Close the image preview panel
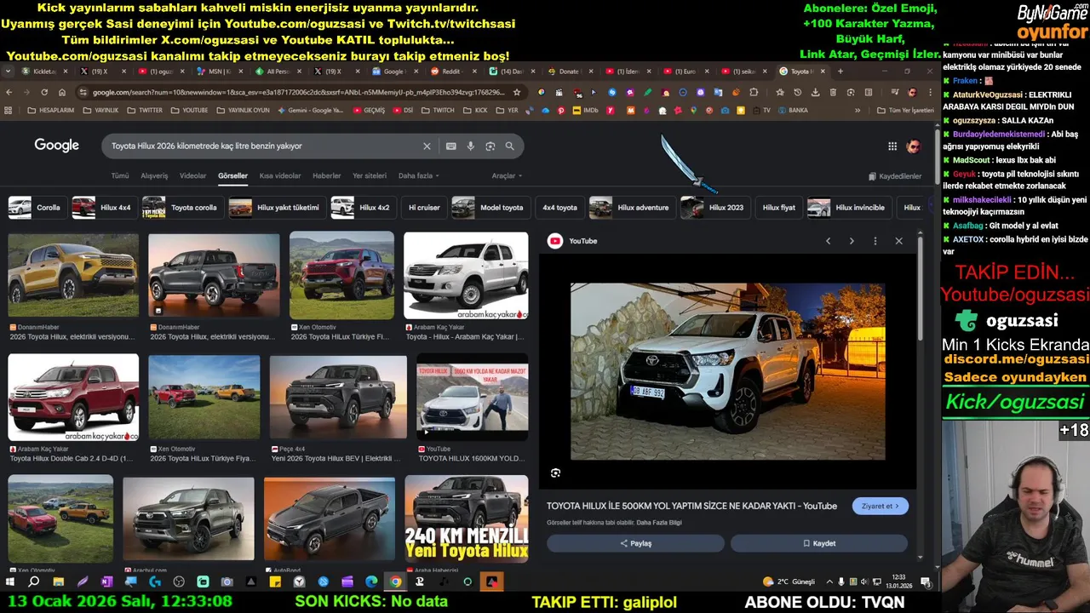The image size is (1090, 613). [x=898, y=241]
